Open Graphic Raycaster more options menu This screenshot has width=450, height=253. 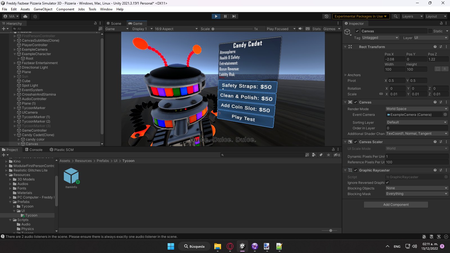[446, 170]
